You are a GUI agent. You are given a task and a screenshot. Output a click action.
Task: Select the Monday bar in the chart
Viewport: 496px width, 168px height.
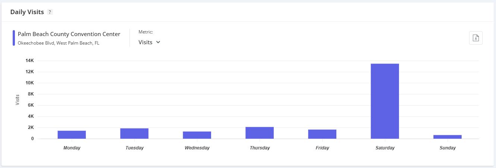tap(72, 135)
